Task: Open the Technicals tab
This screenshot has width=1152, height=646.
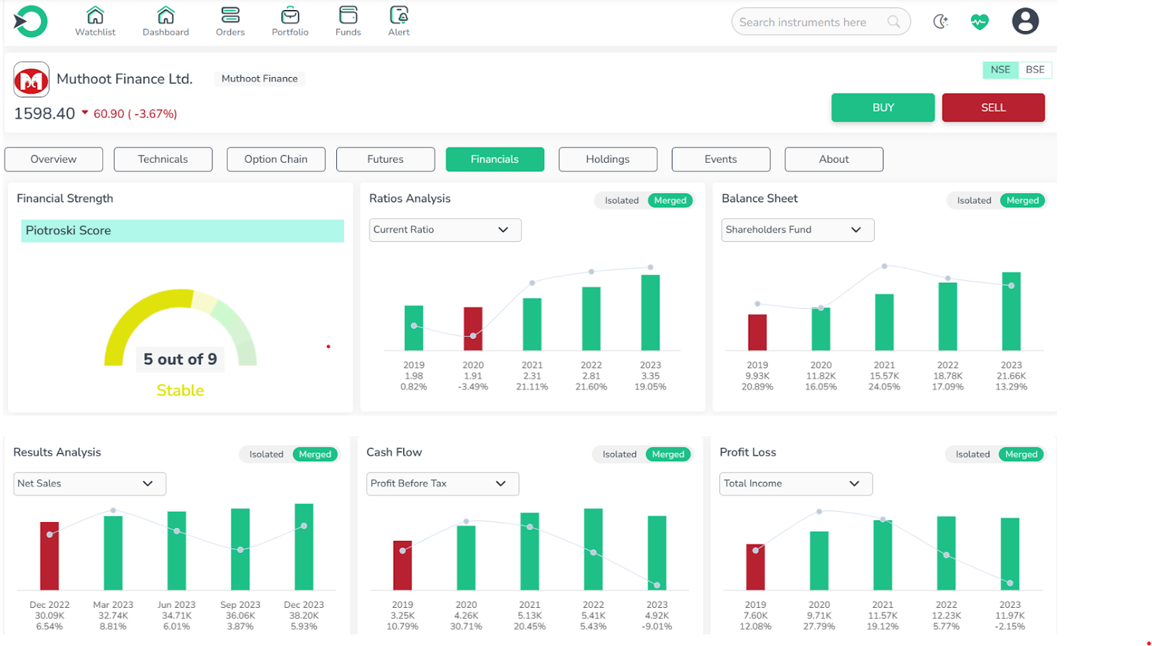Action: [163, 159]
